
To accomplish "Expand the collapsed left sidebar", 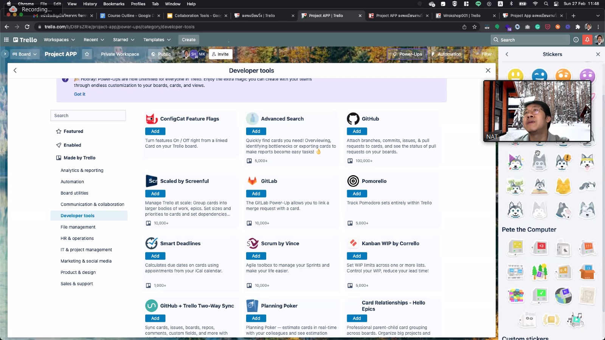I will [5, 54].
